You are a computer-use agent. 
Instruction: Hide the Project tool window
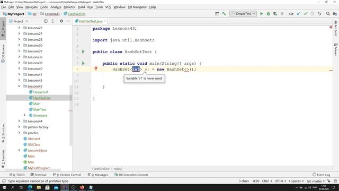pyautogui.click(x=68, y=21)
